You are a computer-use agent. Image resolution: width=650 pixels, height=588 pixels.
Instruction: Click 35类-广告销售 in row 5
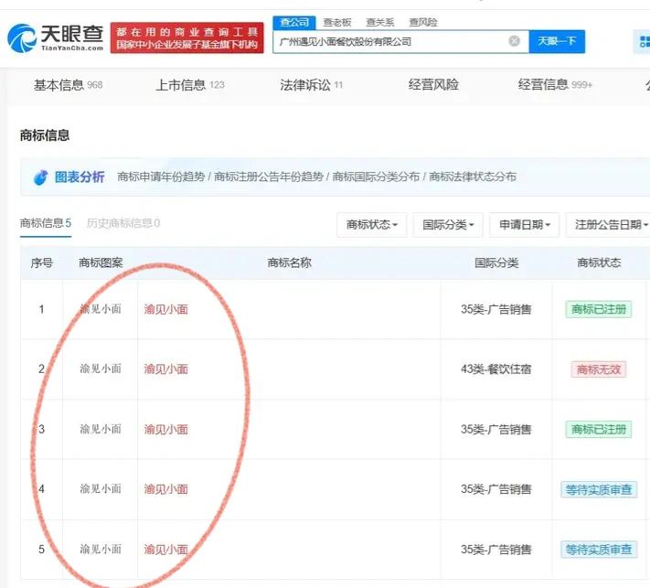click(x=495, y=550)
